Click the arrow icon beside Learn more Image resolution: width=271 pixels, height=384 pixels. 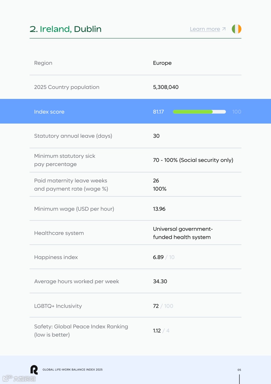click(x=224, y=29)
